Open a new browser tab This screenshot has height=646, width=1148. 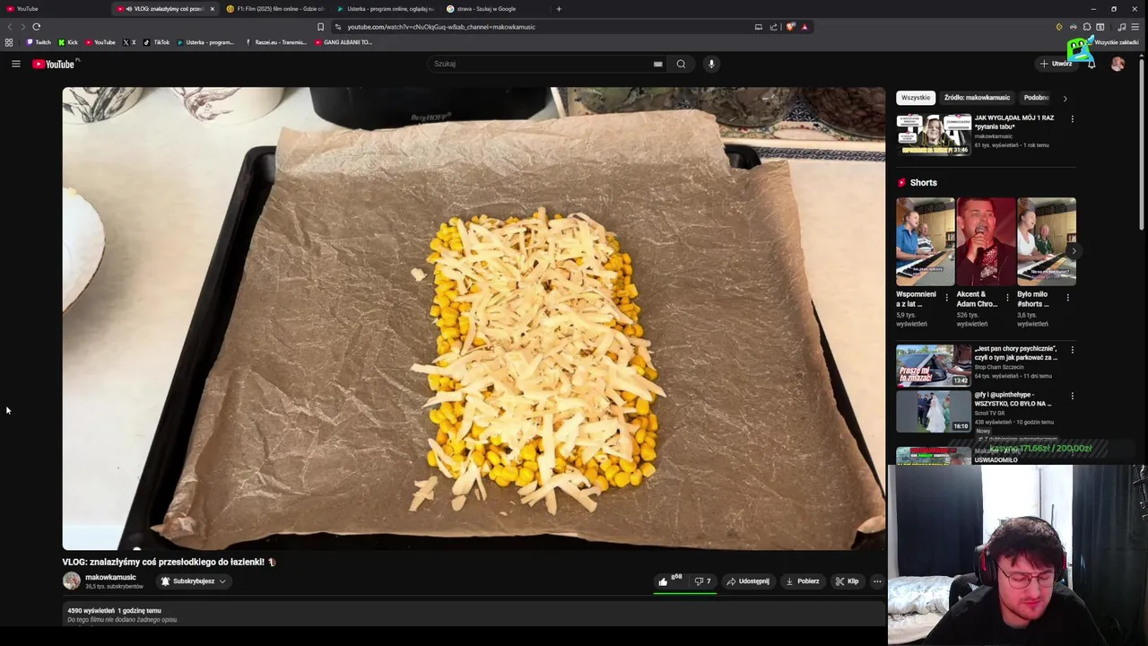(x=558, y=9)
